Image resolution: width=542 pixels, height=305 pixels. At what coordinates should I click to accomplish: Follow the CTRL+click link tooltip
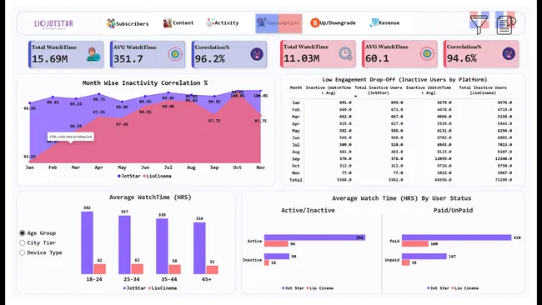[x=71, y=137]
